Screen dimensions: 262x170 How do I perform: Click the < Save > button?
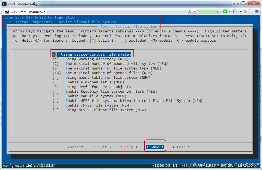click(155, 147)
